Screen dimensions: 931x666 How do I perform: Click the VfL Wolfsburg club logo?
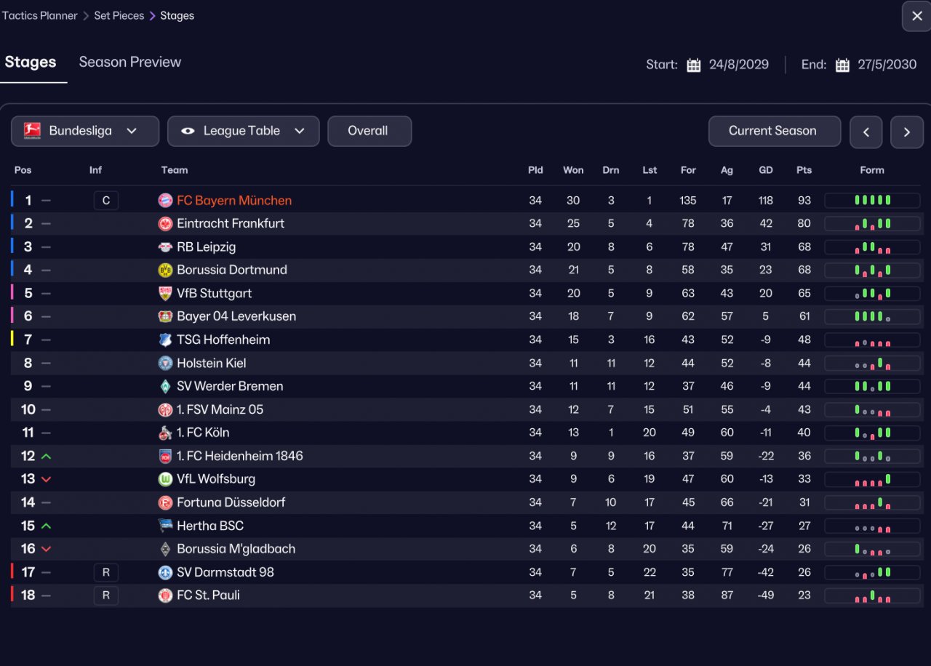click(165, 480)
